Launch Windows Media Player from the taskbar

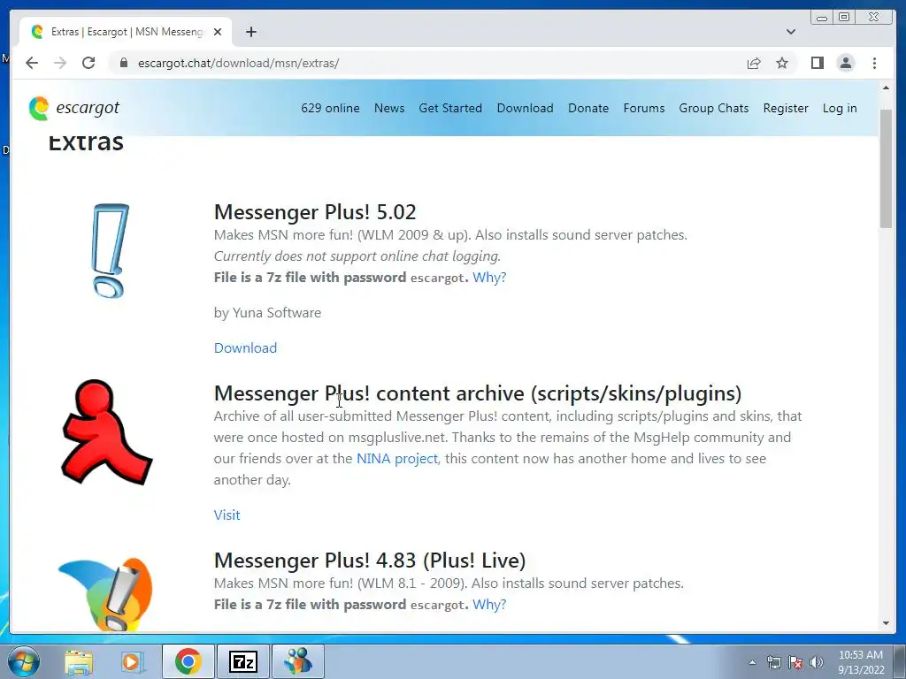132,661
